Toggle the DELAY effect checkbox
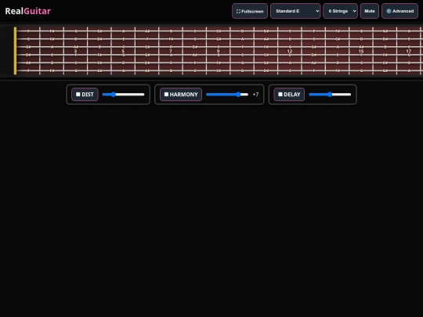Viewport: 423px width, 317px height. click(x=280, y=95)
